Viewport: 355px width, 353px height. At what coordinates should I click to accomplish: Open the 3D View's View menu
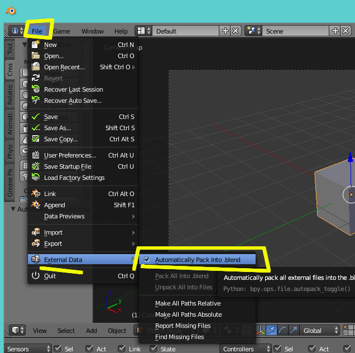tap(40, 331)
